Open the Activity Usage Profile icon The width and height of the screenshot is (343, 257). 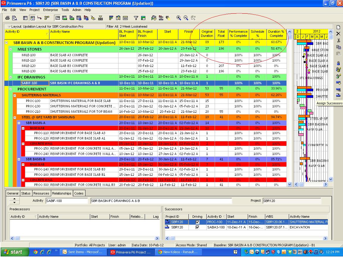pyautogui.click(x=72, y=18)
